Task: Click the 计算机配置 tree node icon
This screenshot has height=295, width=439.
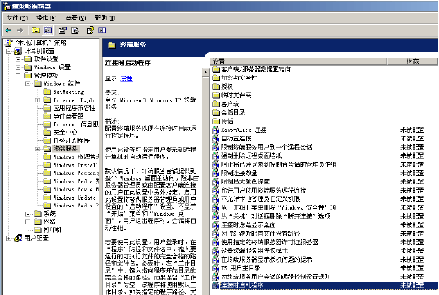Action: pyautogui.click(x=18, y=51)
